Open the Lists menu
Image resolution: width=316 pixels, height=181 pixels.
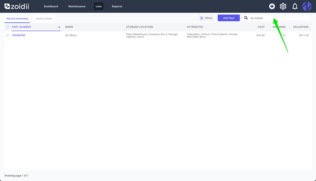99,6
